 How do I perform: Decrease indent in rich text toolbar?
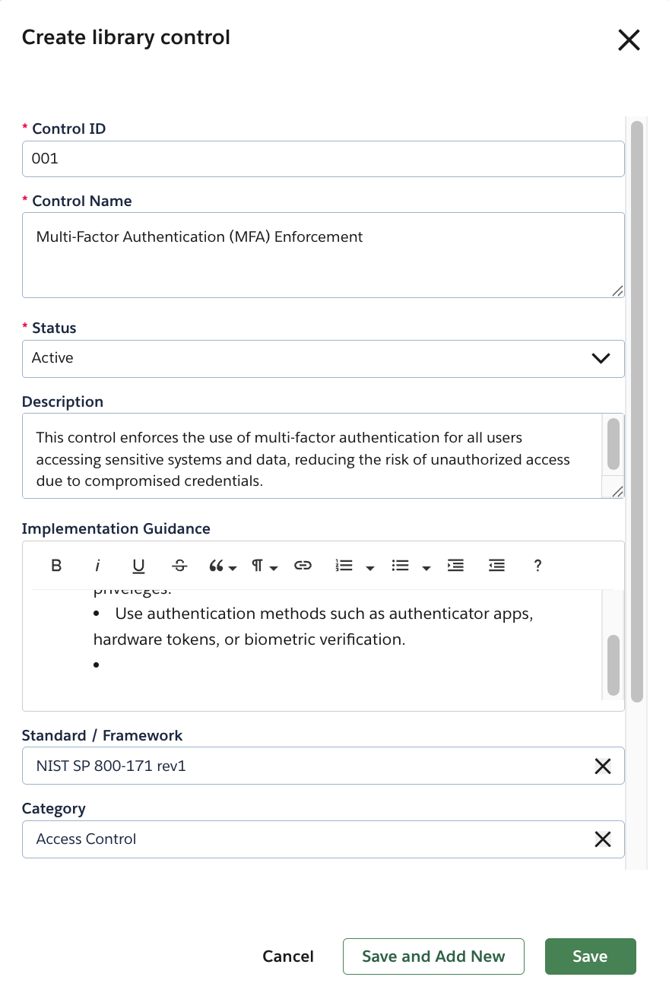click(496, 566)
